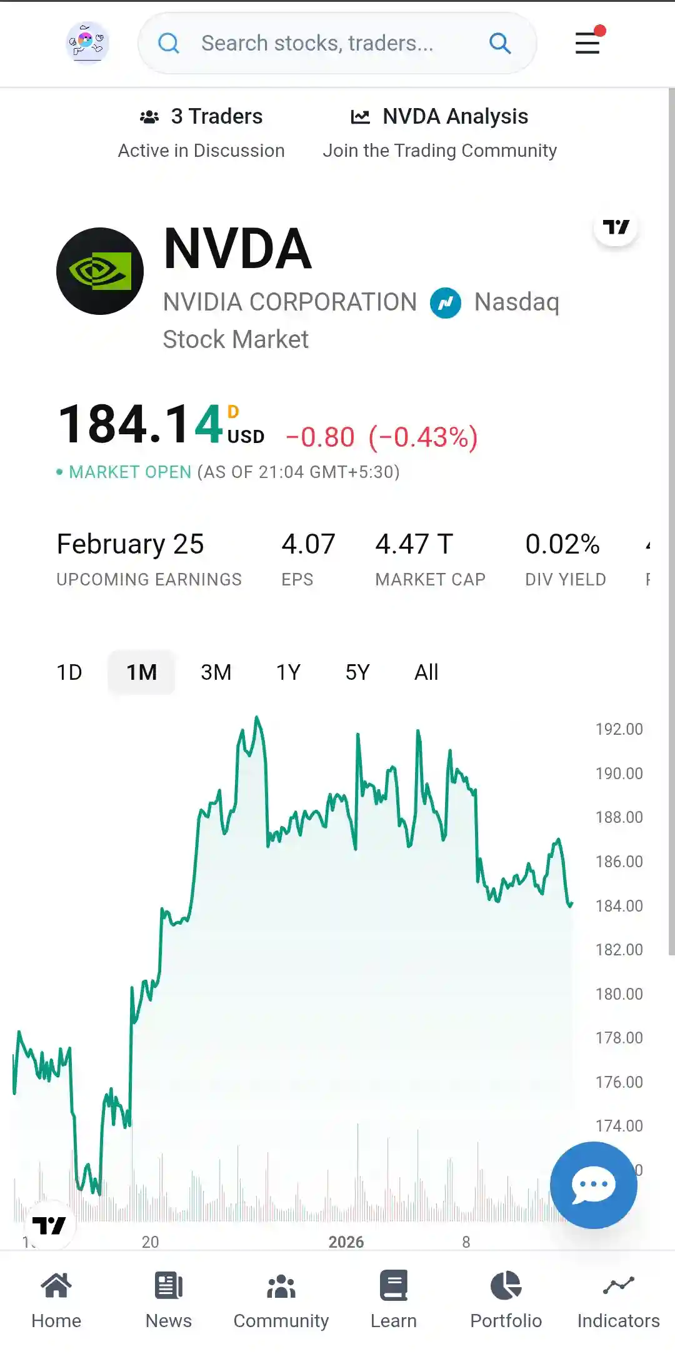Tap the NVIDIA company logo
Image resolution: width=675 pixels, height=1354 pixels.
(x=100, y=271)
